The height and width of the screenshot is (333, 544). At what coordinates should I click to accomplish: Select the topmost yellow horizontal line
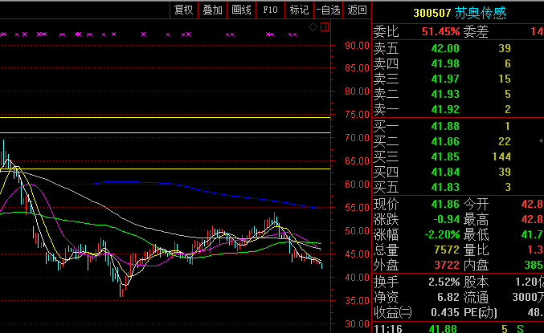pyautogui.click(x=166, y=118)
